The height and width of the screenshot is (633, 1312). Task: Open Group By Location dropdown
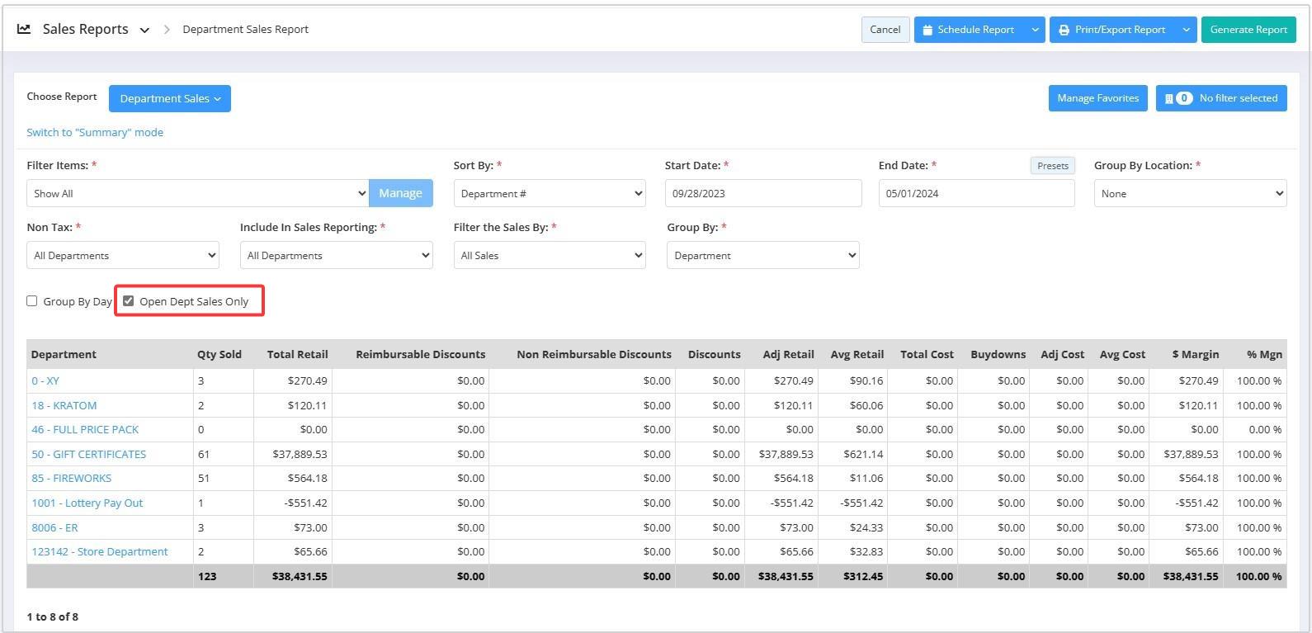(1190, 193)
